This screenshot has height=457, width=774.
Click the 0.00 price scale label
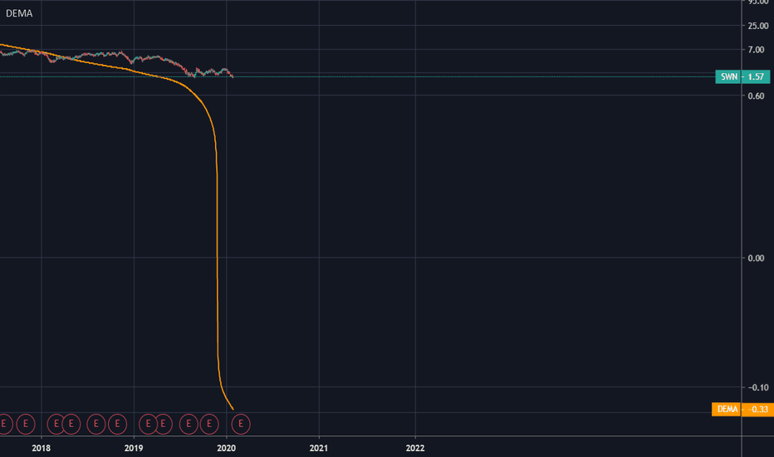click(x=756, y=258)
